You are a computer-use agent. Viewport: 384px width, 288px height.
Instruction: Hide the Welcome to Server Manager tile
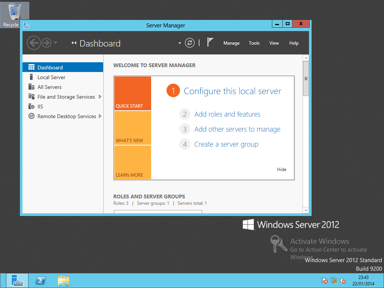point(282,169)
